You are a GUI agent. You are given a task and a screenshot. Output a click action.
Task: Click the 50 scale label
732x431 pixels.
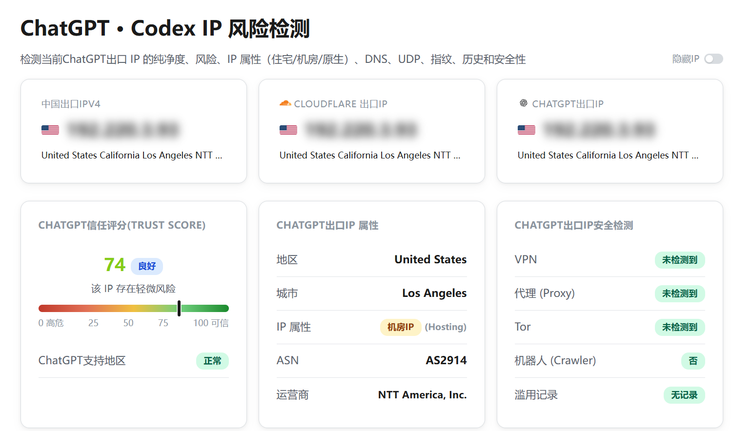click(128, 323)
